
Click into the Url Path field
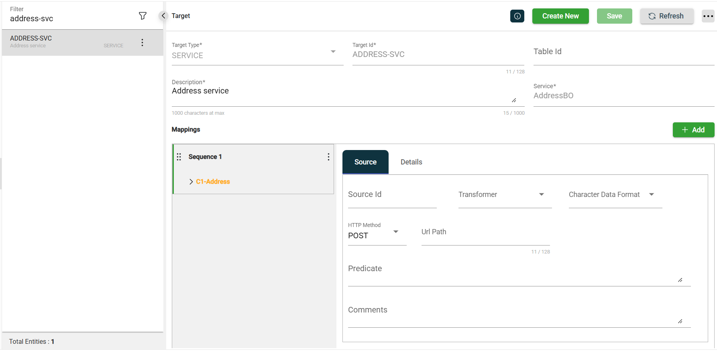pos(485,237)
